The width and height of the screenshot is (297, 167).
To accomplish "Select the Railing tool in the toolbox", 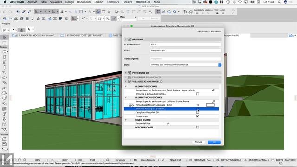I will [x=5, y=88].
